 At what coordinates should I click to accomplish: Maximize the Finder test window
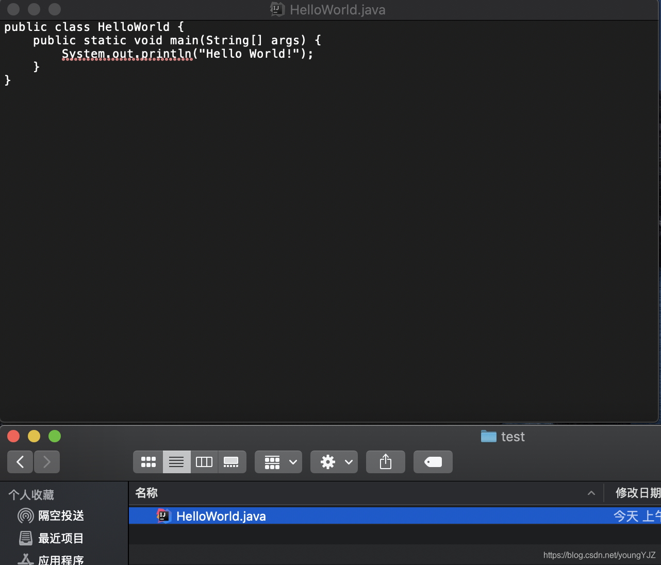click(x=55, y=436)
